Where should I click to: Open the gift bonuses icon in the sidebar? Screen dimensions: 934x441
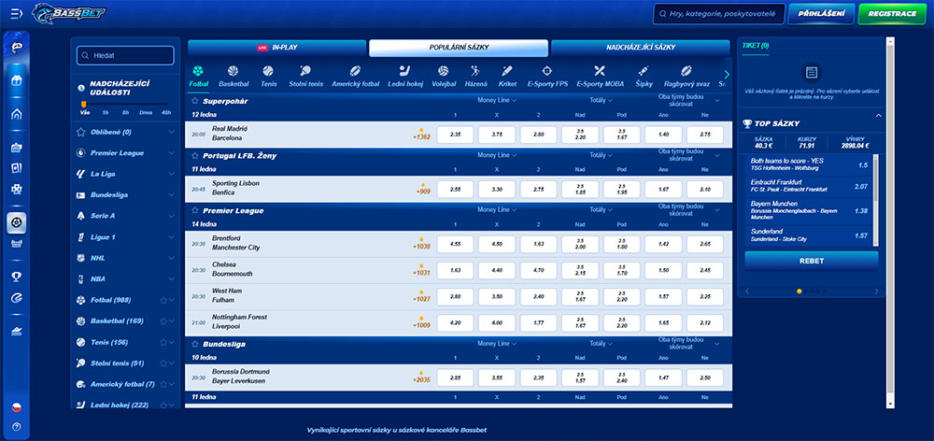(17, 79)
